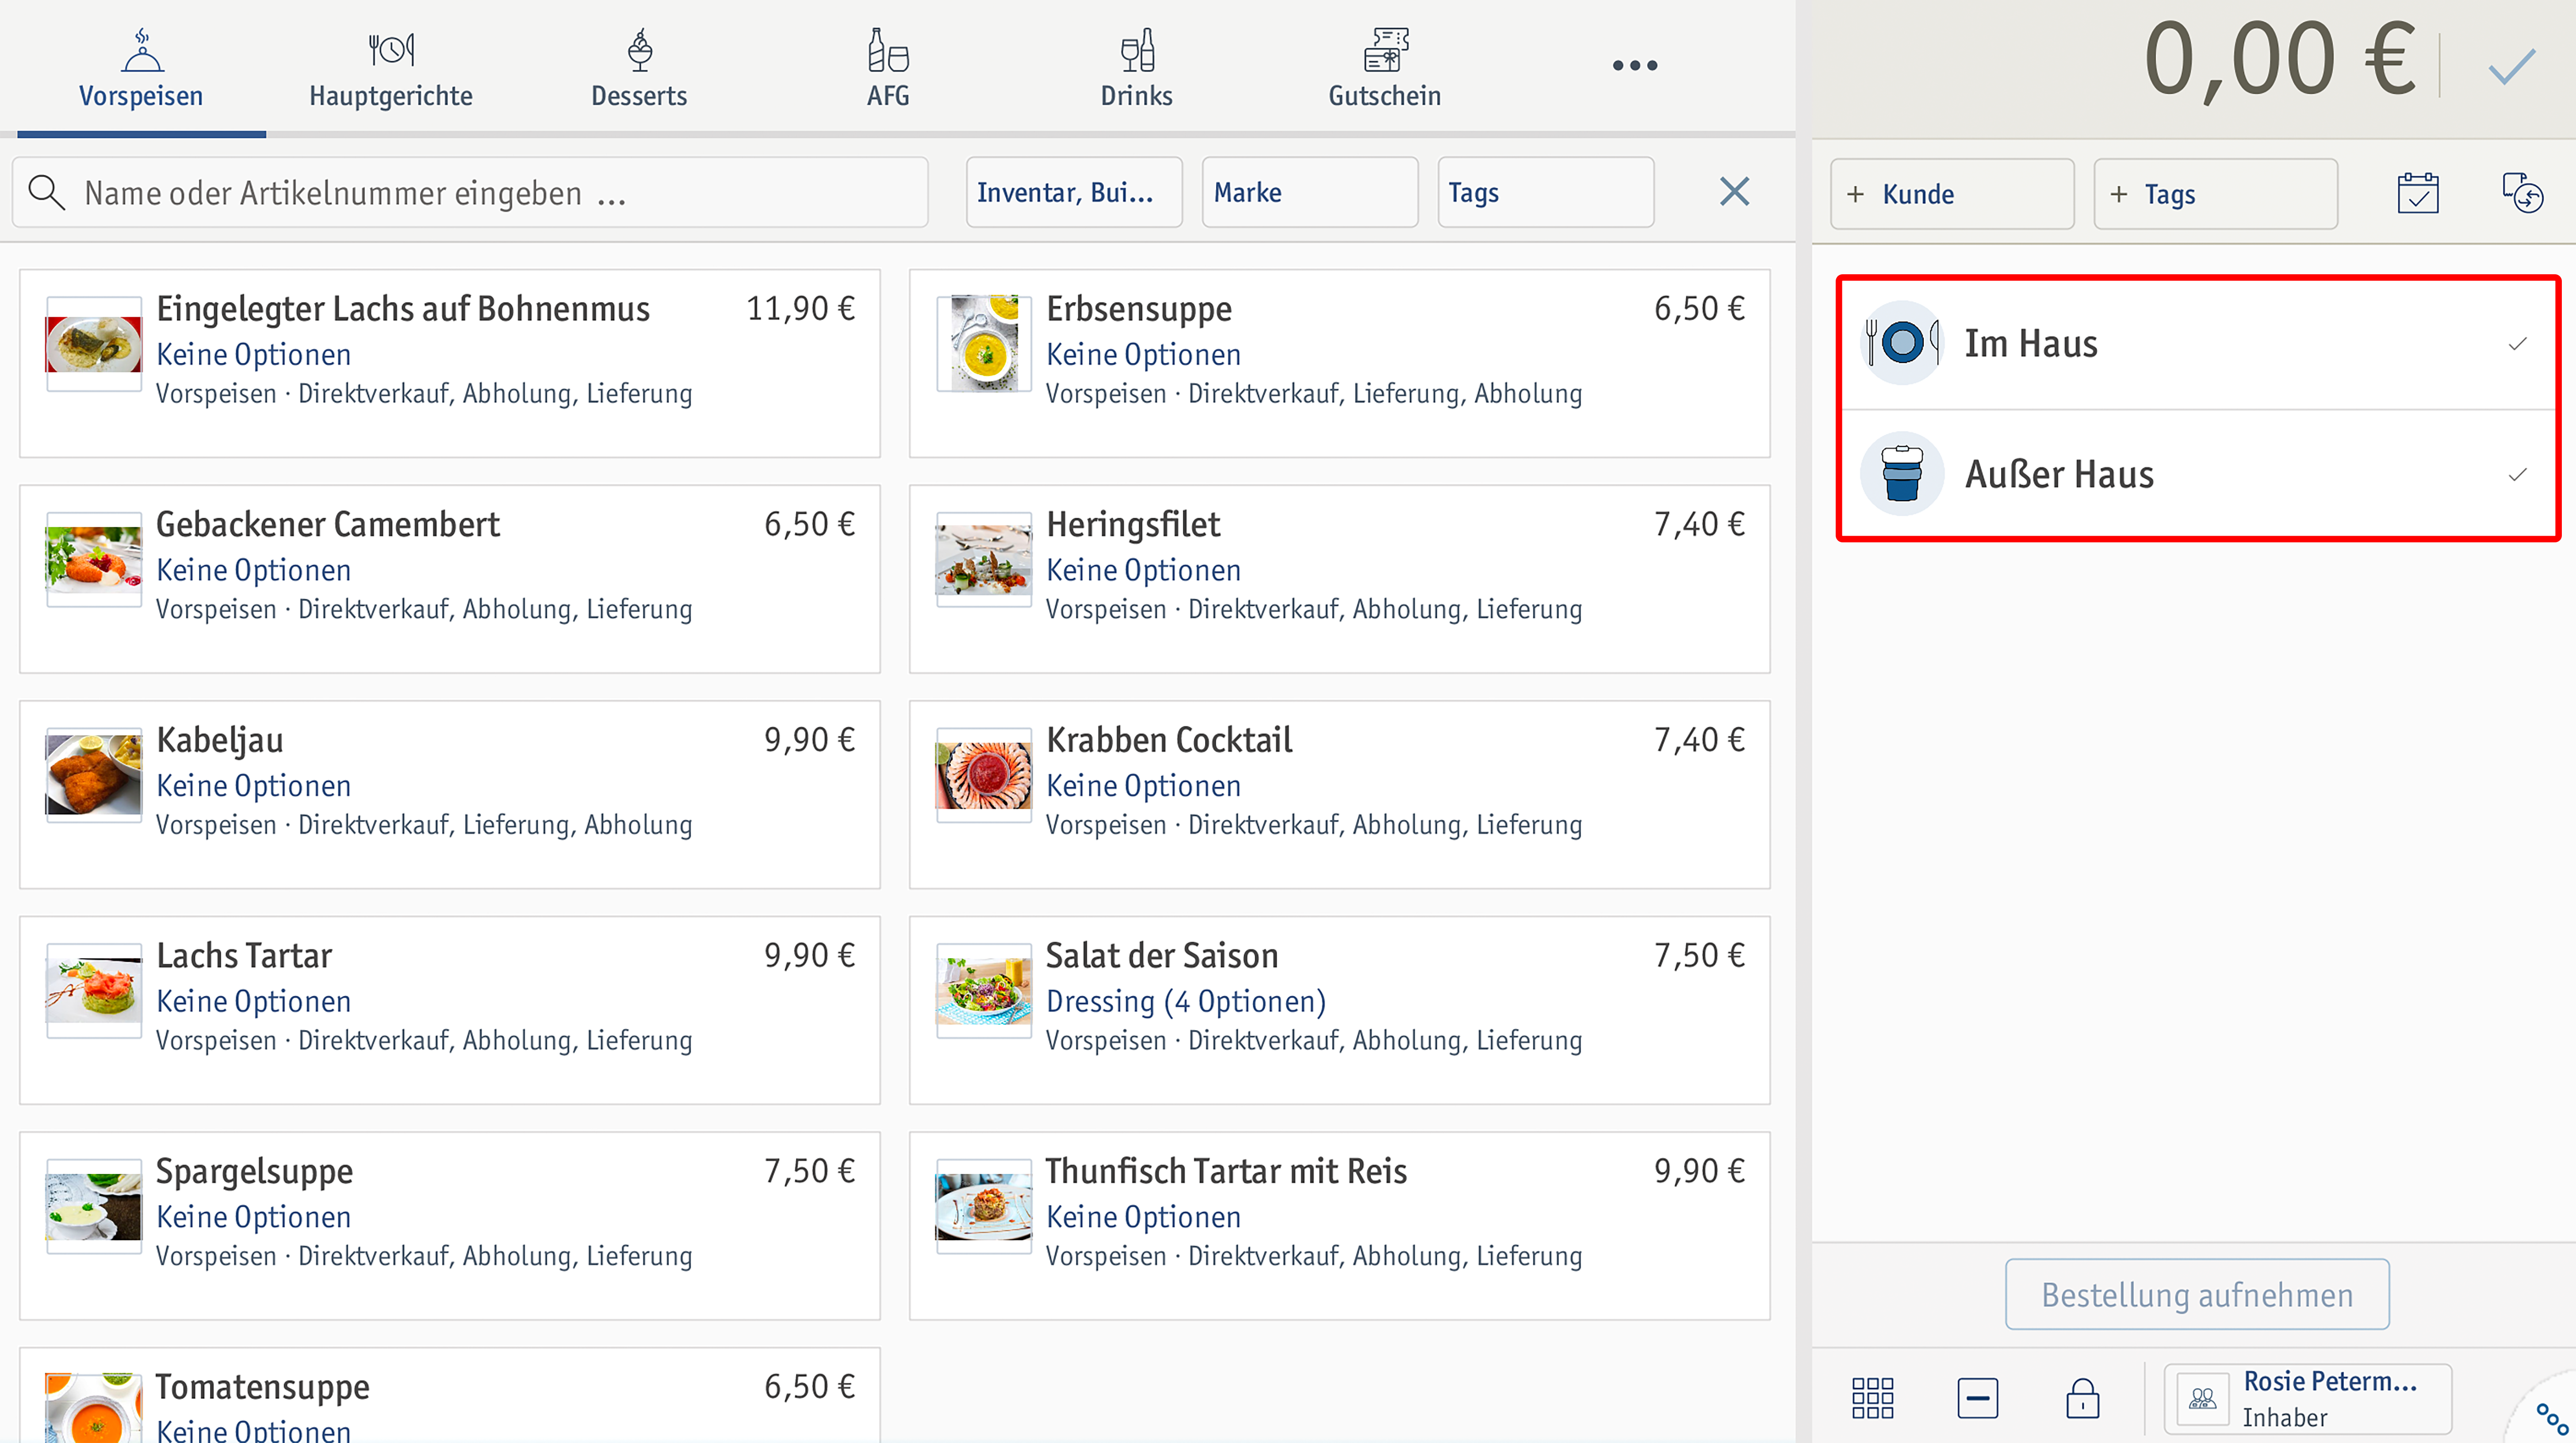This screenshot has width=2576, height=1443.
Task: Open the Marke filter dropdown
Action: pyautogui.click(x=1310, y=192)
